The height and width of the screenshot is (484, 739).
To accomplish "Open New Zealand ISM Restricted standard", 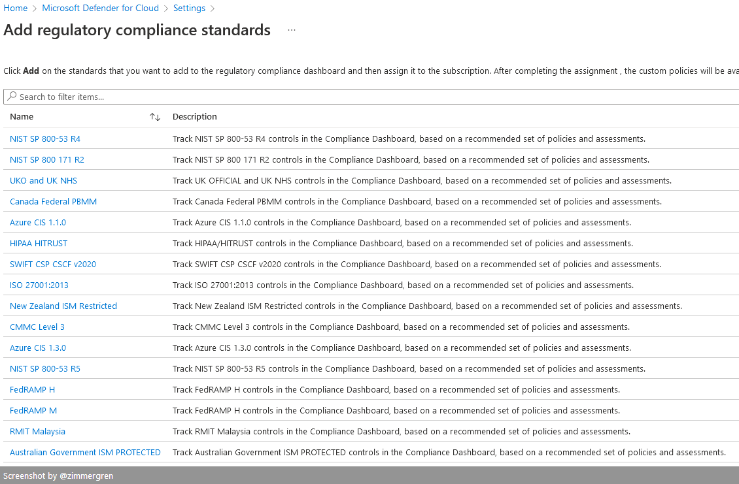I will [x=63, y=306].
